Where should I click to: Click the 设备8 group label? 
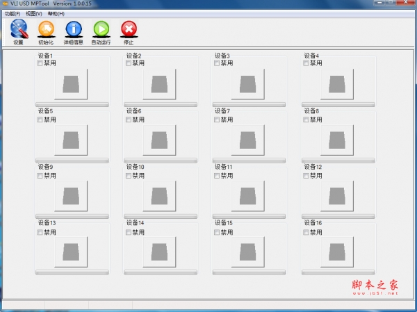[x=311, y=111]
